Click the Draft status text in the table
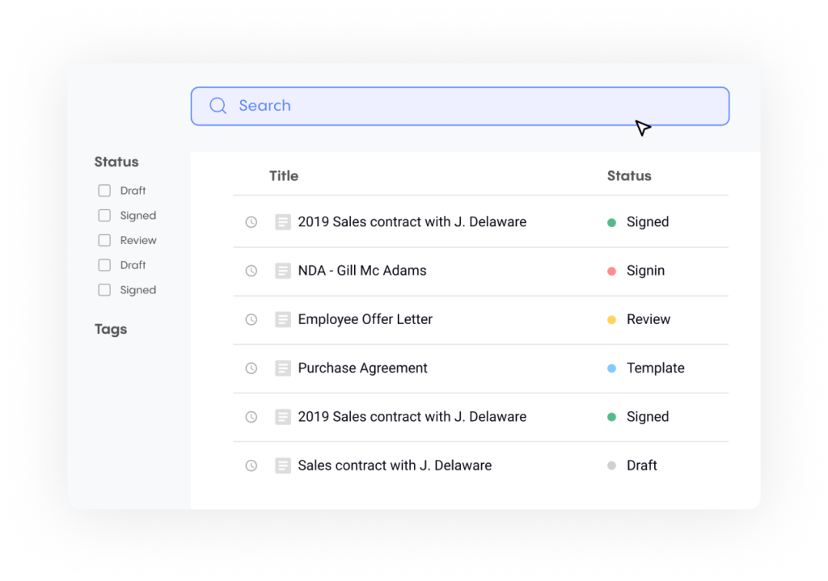 642,465
